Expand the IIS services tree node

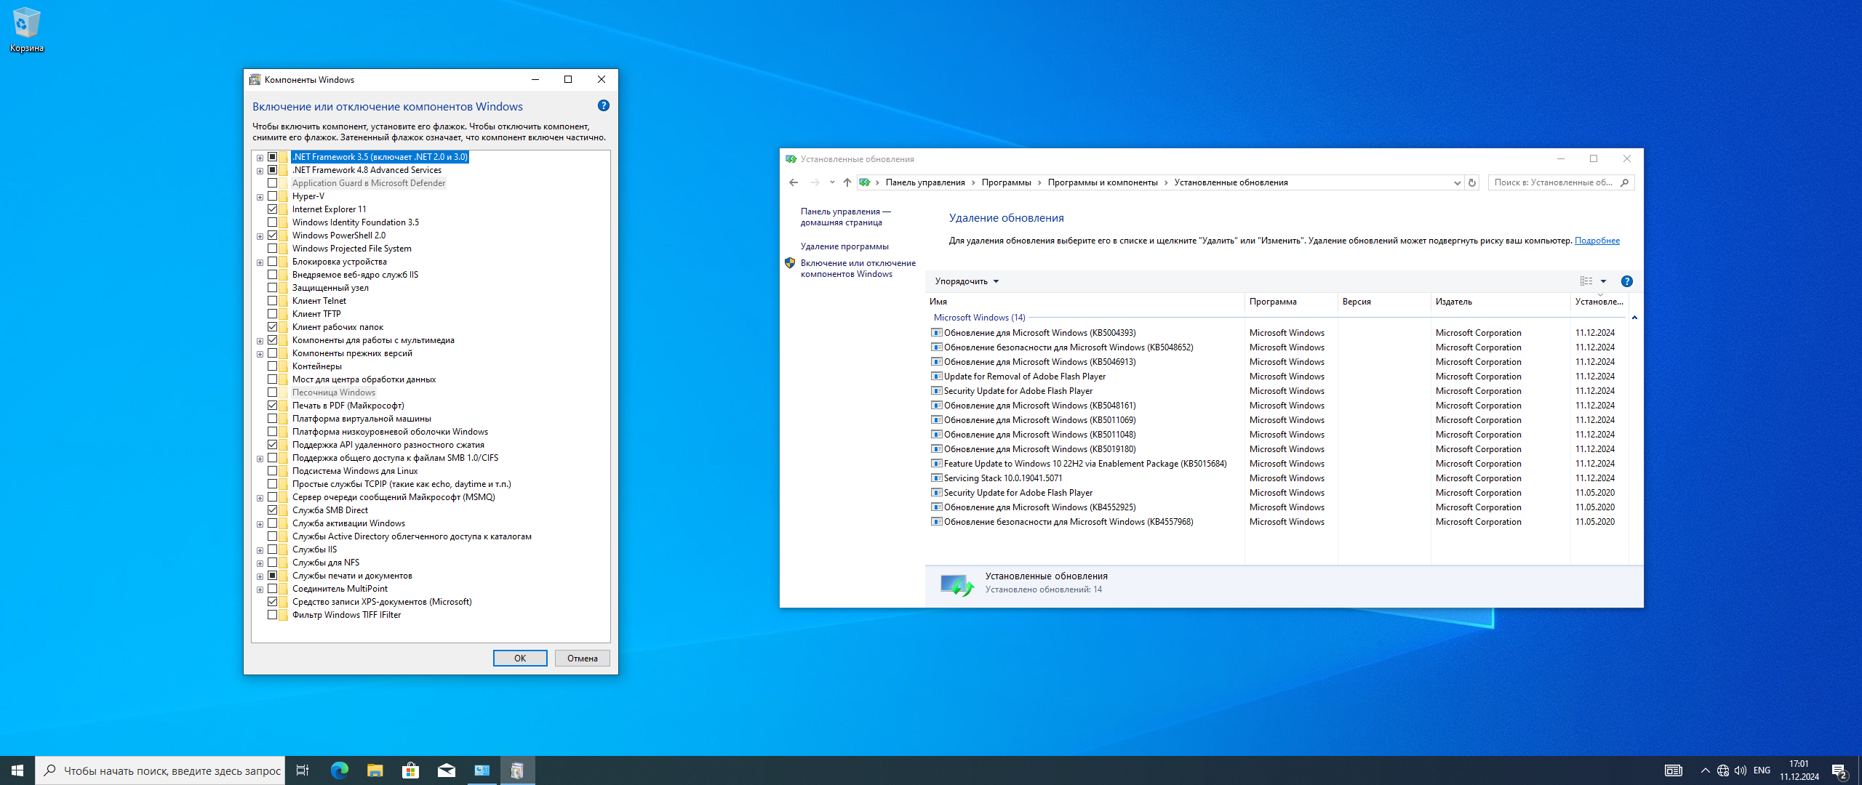(260, 550)
